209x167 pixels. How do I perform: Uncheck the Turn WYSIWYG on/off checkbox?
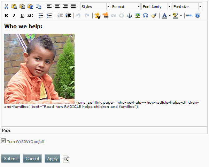tap(3, 141)
